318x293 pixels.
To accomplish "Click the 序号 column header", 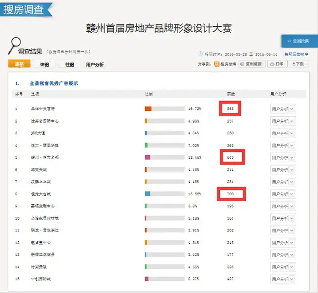I will 19,94.
